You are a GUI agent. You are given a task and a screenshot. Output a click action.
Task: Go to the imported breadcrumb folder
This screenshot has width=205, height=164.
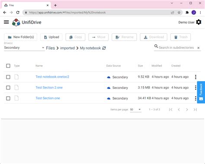67,48
